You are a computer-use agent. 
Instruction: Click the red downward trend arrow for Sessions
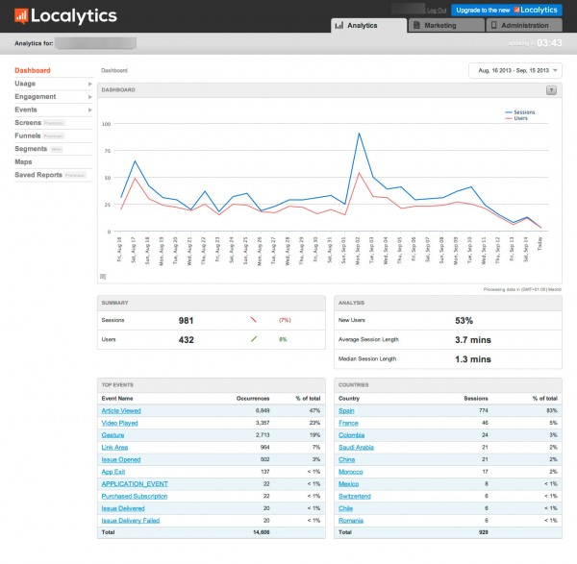point(253,320)
